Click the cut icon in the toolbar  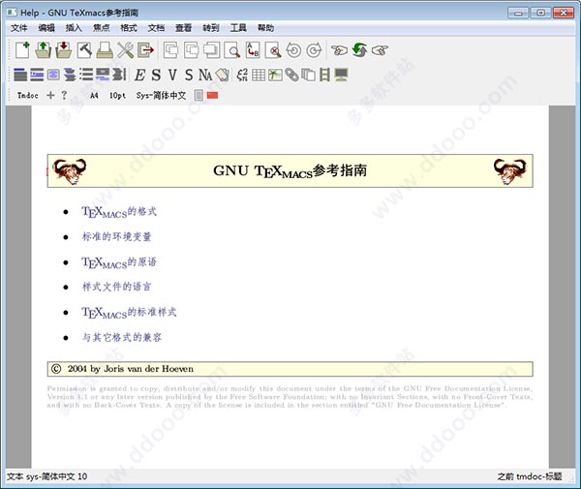click(x=170, y=50)
